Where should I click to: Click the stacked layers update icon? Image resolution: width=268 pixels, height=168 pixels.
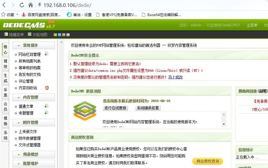point(85,111)
